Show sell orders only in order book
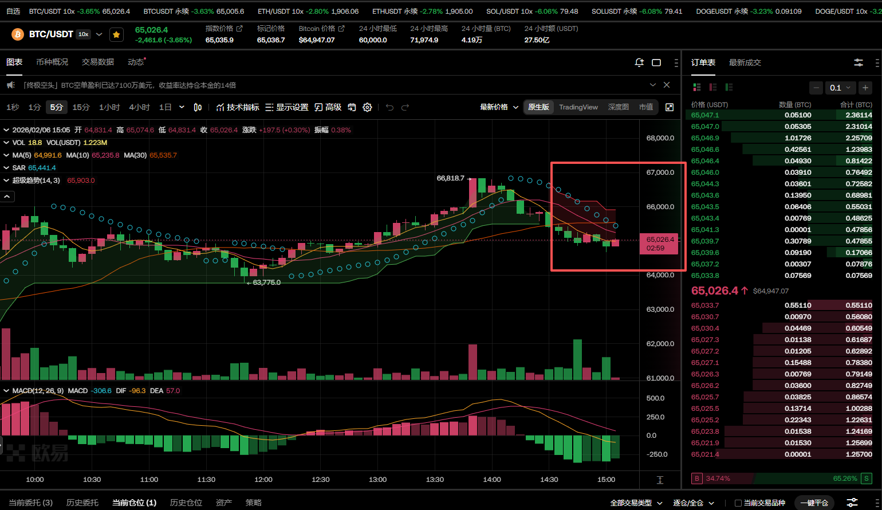The width and height of the screenshot is (882, 510). [x=713, y=87]
